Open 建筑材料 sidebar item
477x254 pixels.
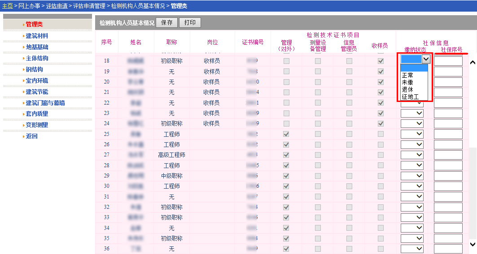(37, 36)
